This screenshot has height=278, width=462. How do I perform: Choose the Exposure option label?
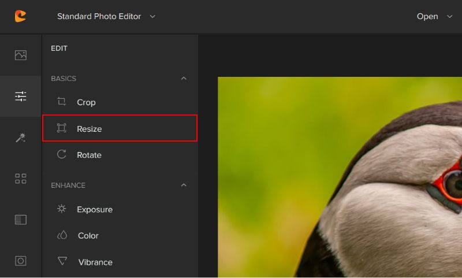(95, 210)
